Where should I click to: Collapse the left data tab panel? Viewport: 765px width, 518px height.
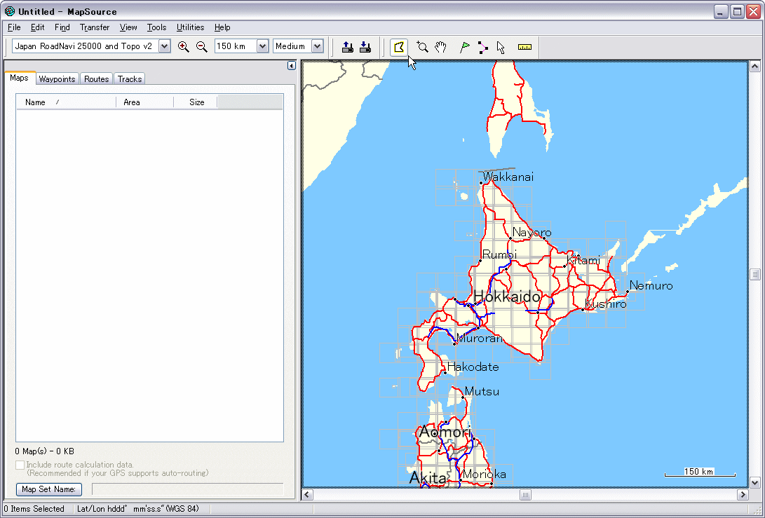tap(291, 65)
